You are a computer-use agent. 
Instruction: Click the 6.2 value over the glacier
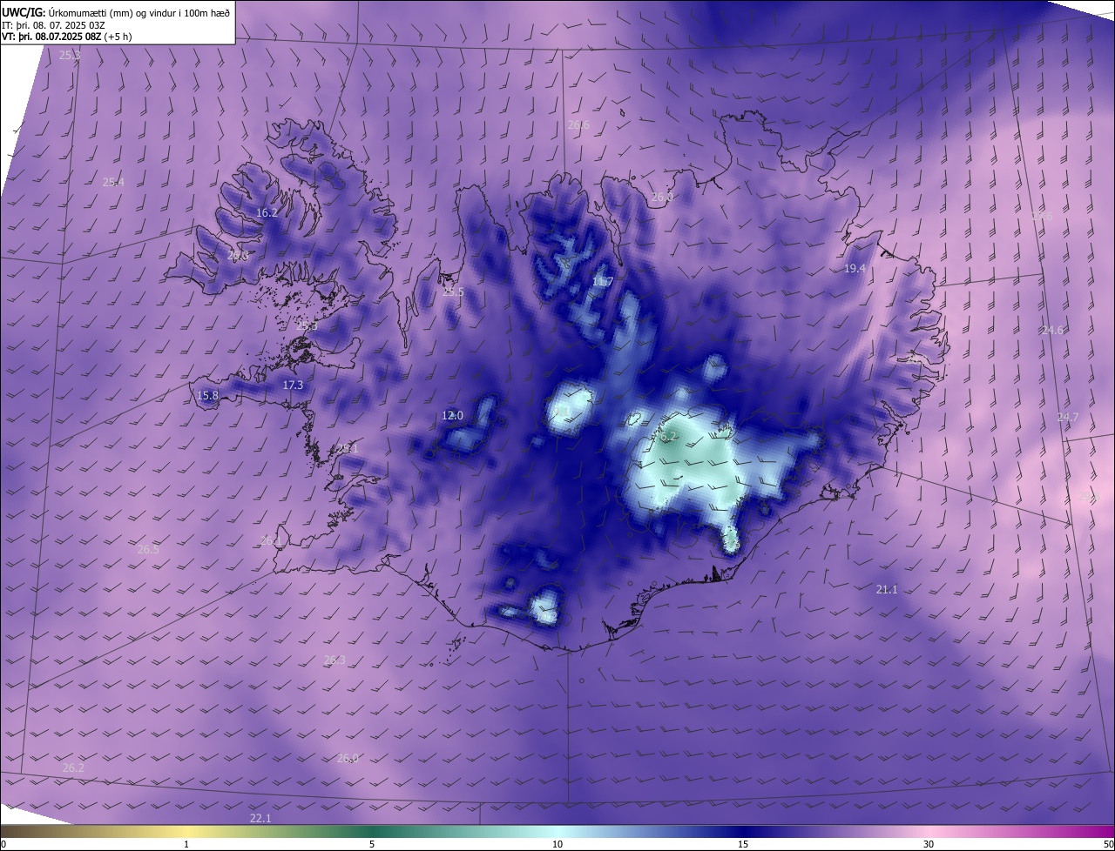pos(668,436)
